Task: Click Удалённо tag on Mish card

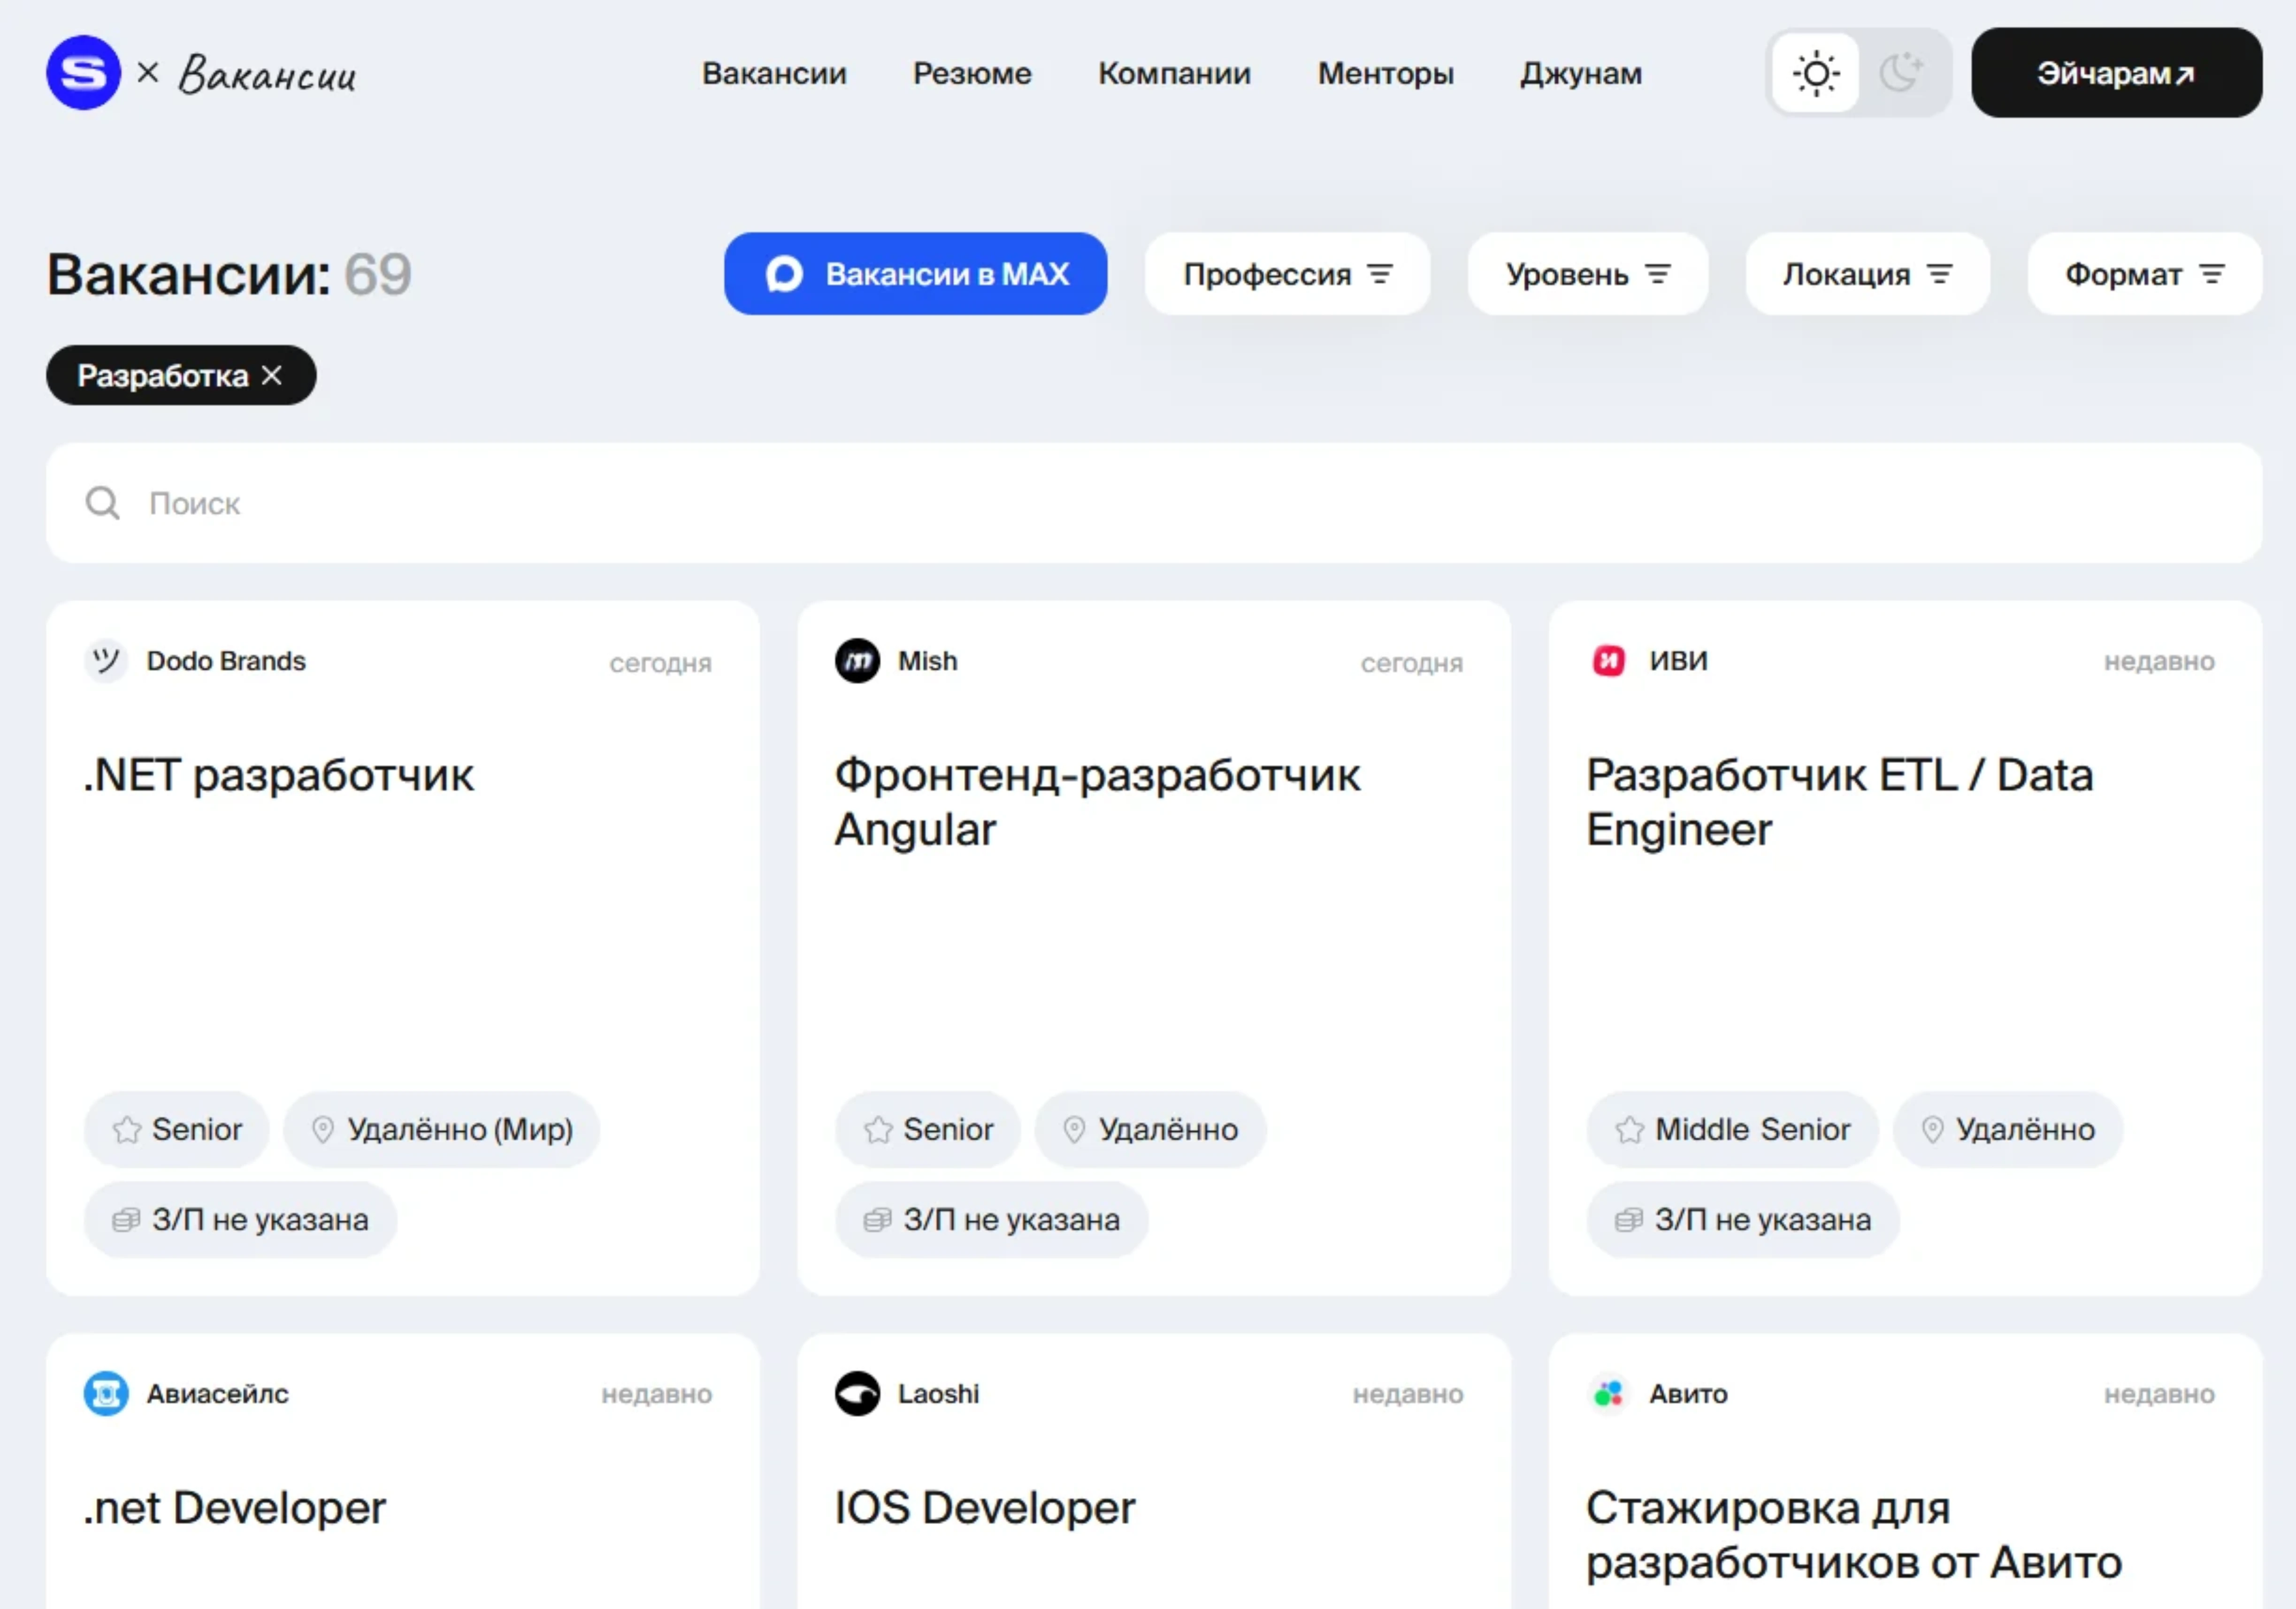Action: (1150, 1130)
